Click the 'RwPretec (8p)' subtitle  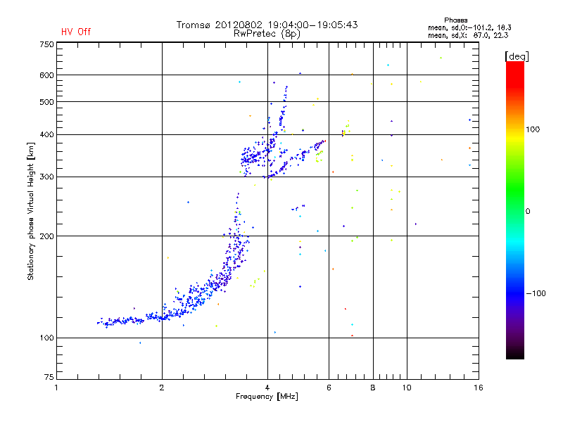point(267,34)
